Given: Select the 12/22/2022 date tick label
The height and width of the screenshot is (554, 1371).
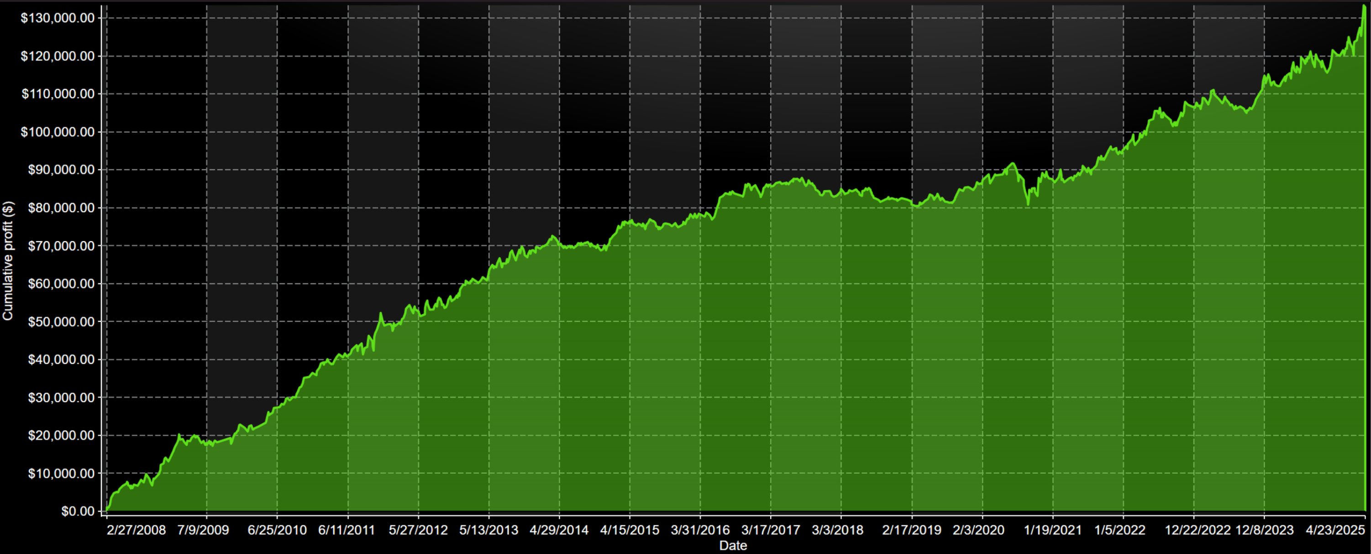Looking at the screenshot, I should [1198, 530].
